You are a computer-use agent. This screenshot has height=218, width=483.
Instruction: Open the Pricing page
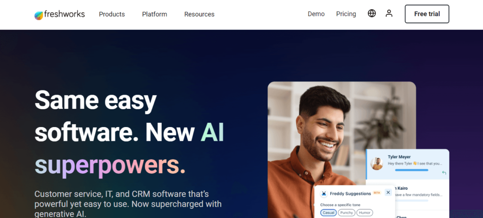pyautogui.click(x=346, y=14)
